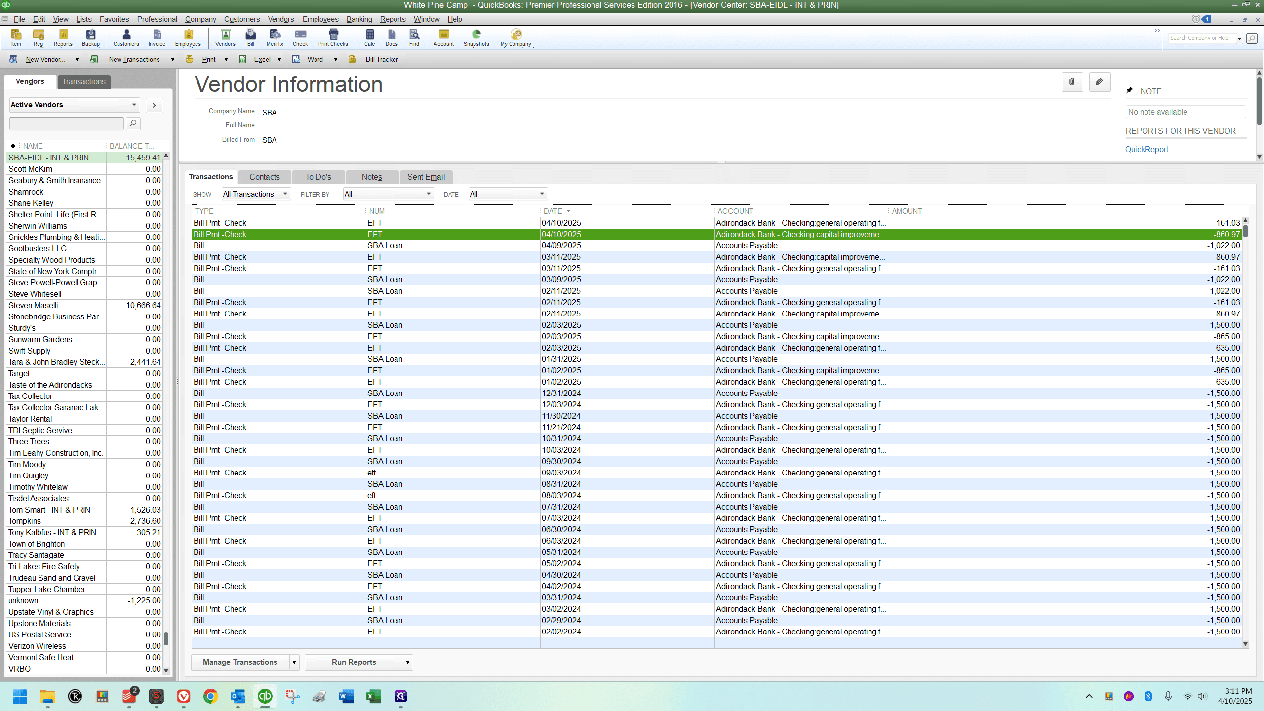Switch to the Contacts tab

264,177
